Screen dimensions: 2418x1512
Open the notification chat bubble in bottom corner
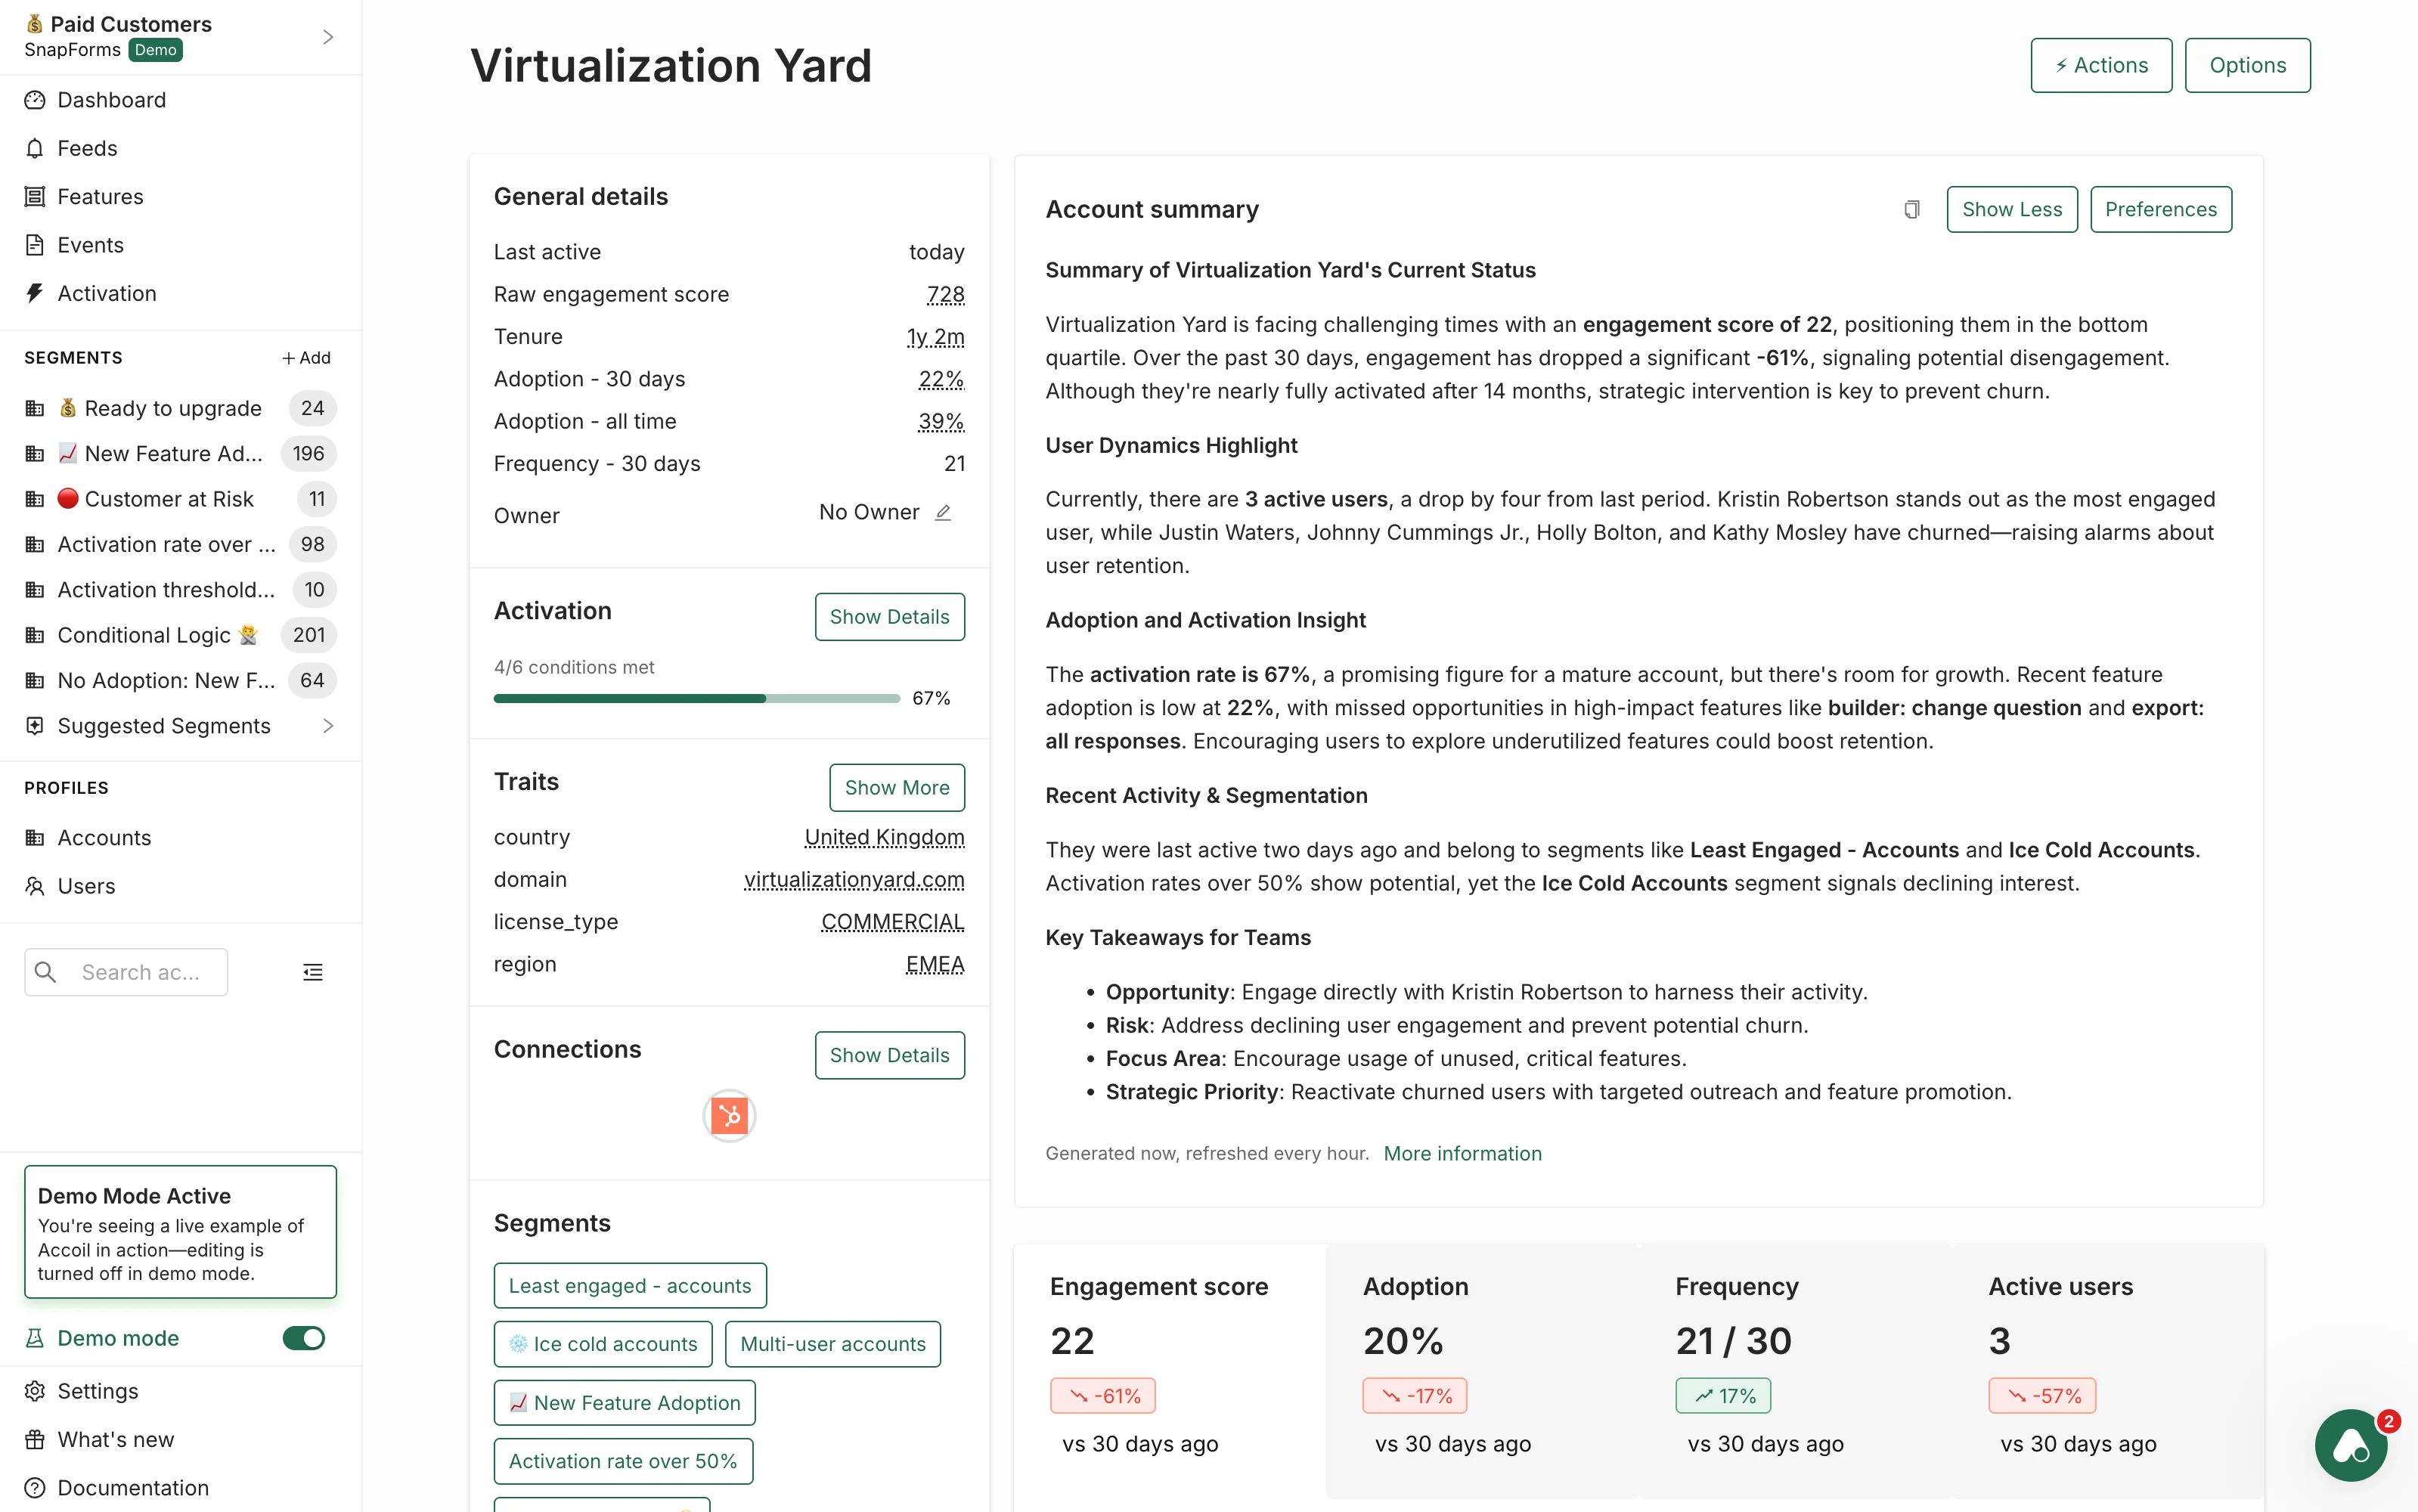point(2351,1445)
